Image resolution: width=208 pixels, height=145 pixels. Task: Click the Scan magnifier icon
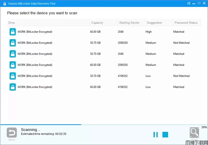click(x=194, y=133)
